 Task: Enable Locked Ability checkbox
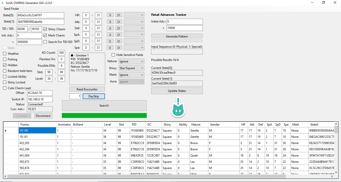[x=5, y=77]
